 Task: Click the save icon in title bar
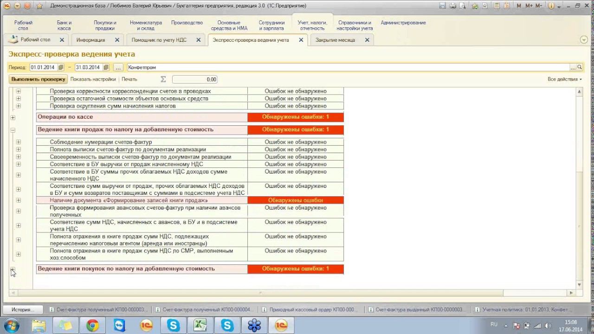[x=442, y=6]
